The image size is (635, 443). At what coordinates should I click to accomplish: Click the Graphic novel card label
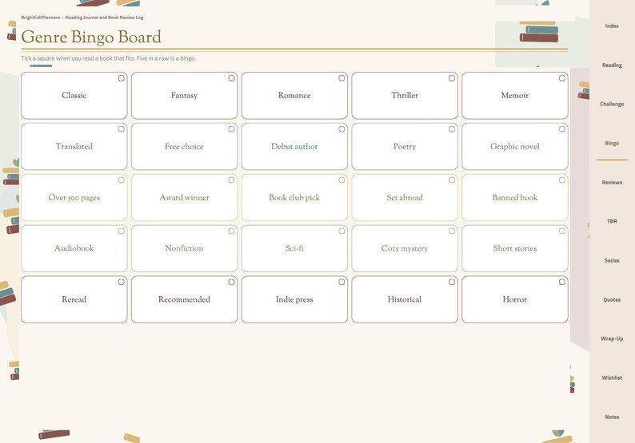tap(515, 146)
